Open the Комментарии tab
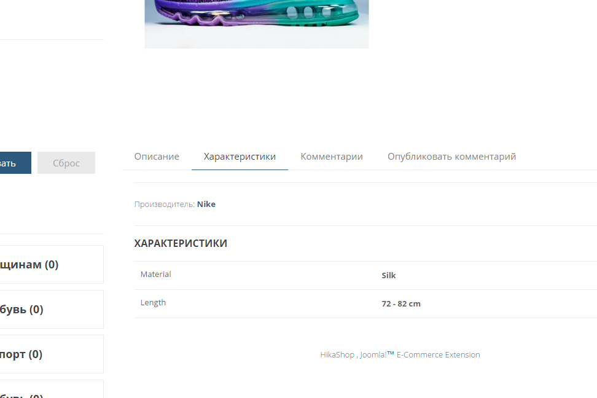 point(332,157)
